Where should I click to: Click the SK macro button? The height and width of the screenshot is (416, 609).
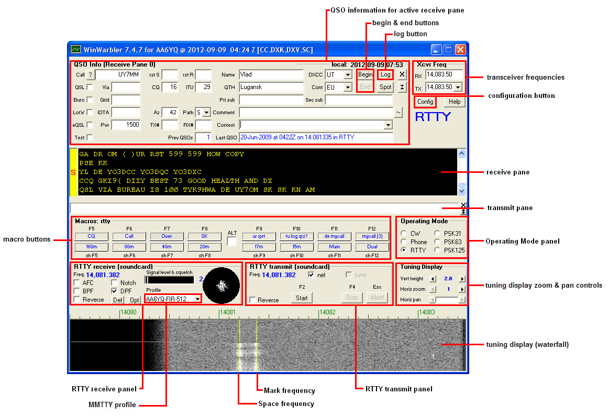coord(204,236)
